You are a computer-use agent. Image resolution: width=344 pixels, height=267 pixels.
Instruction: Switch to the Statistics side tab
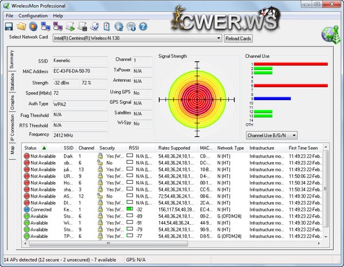pyautogui.click(x=12, y=82)
